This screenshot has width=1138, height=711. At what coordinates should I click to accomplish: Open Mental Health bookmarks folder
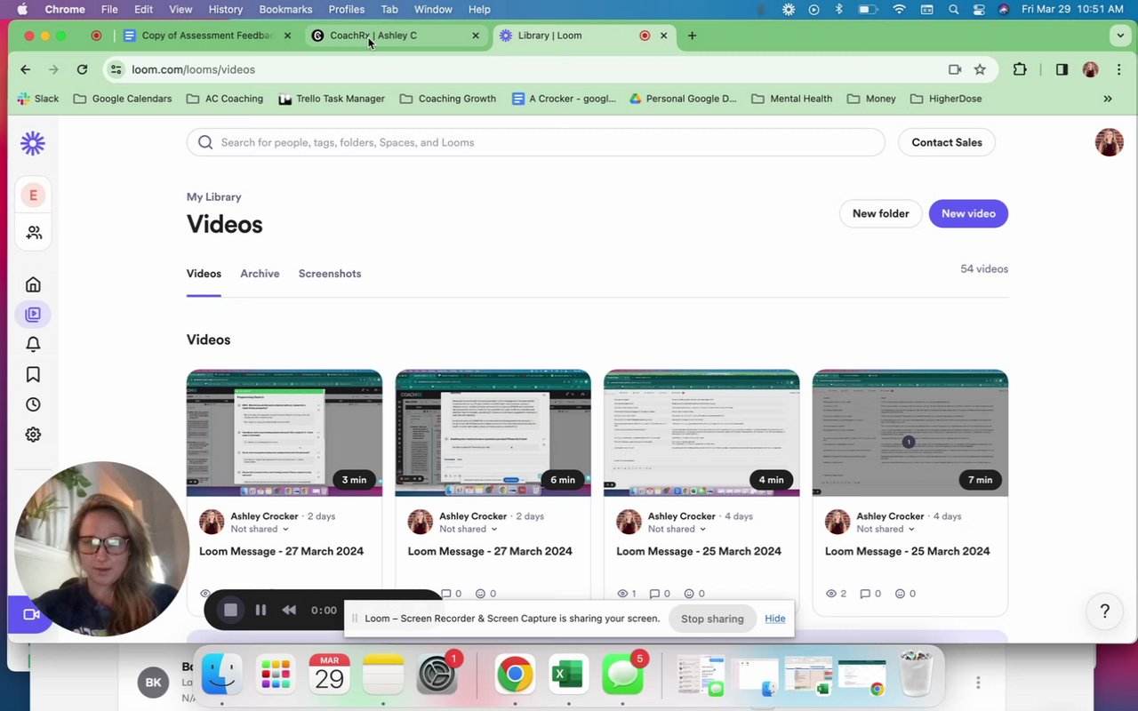tap(791, 99)
